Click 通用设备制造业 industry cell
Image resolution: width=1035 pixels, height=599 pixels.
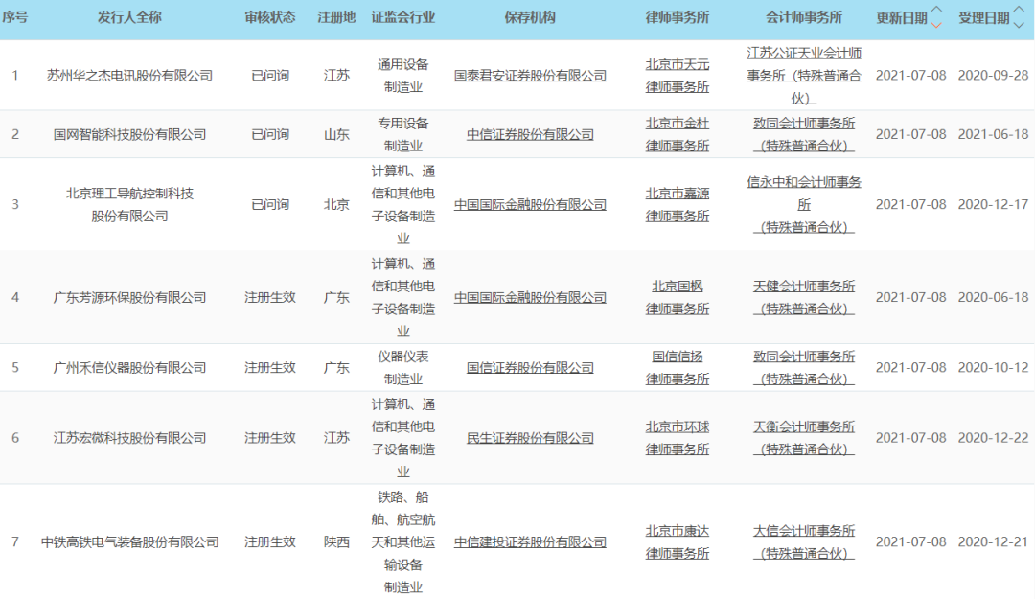point(403,76)
